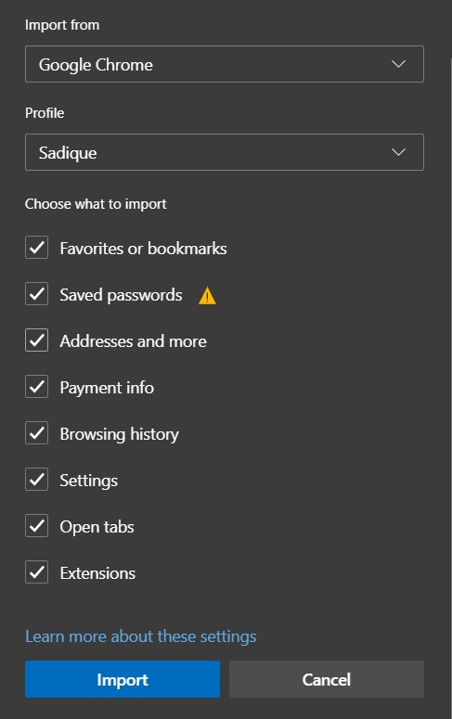Image resolution: width=452 pixels, height=719 pixels.
Task: Click the Cancel button
Action: pyautogui.click(x=327, y=679)
